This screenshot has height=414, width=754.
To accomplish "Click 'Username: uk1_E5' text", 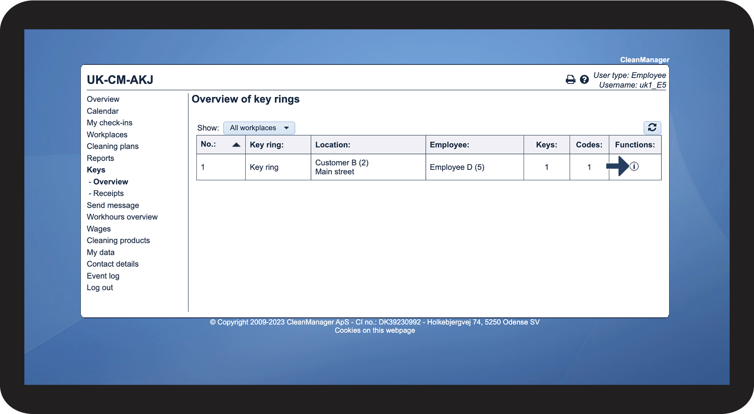I will tap(632, 85).
